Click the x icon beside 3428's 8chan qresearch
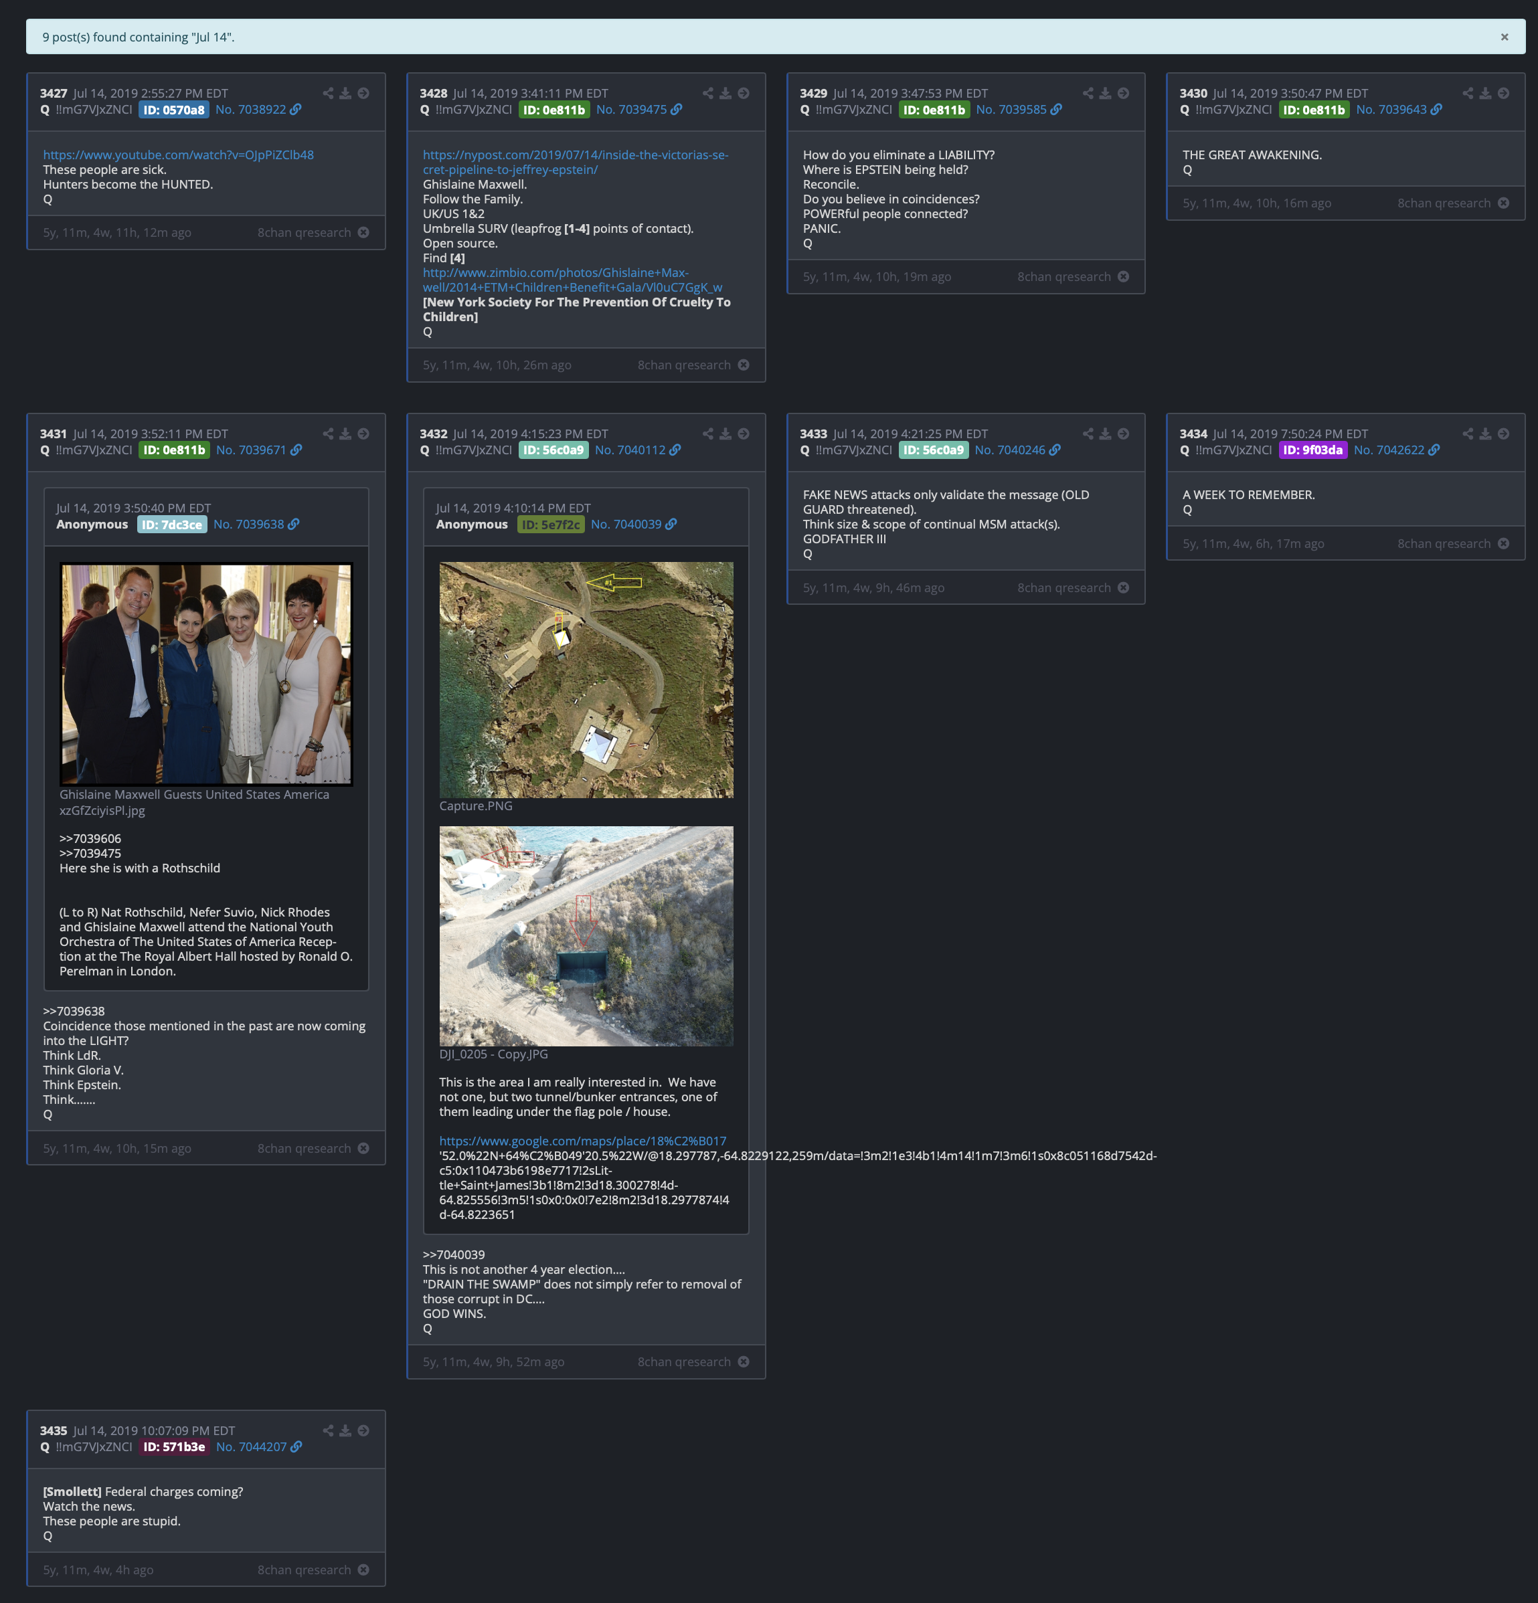This screenshot has height=1603, width=1538. click(x=743, y=365)
